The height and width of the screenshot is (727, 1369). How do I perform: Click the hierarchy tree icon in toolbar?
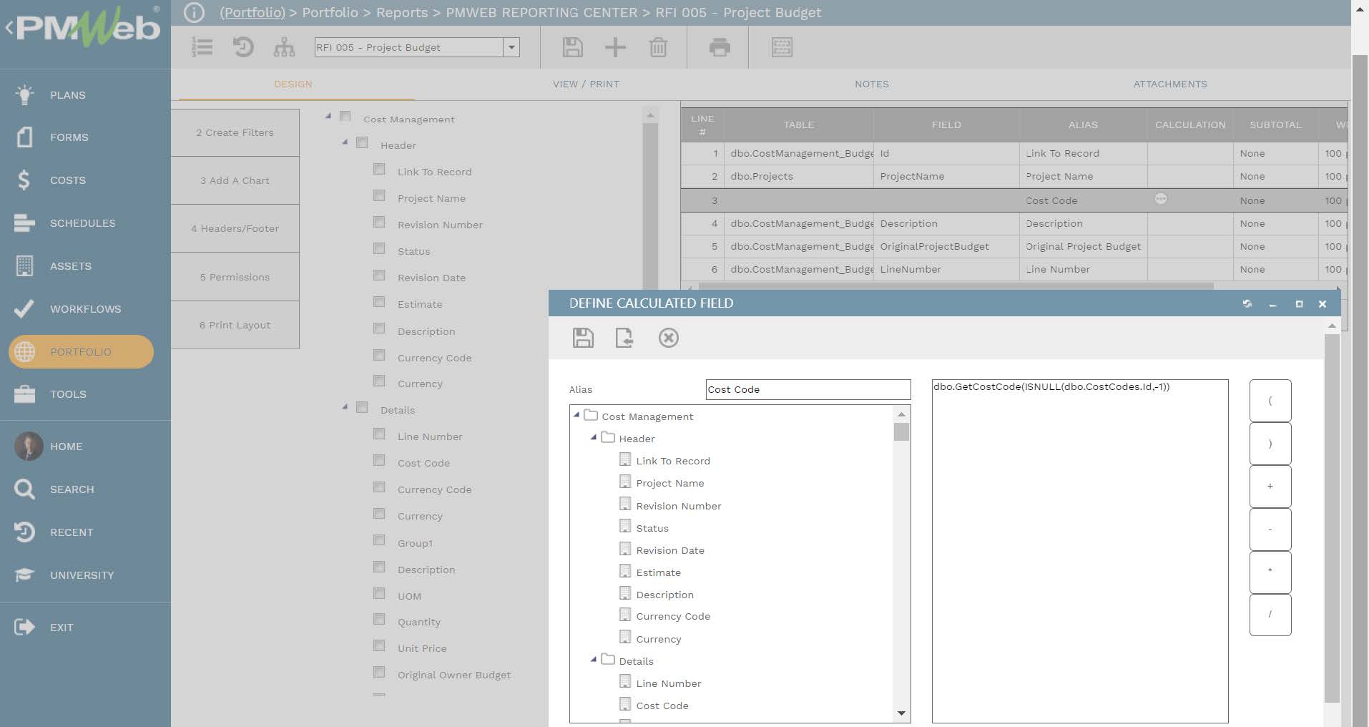click(x=284, y=47)
